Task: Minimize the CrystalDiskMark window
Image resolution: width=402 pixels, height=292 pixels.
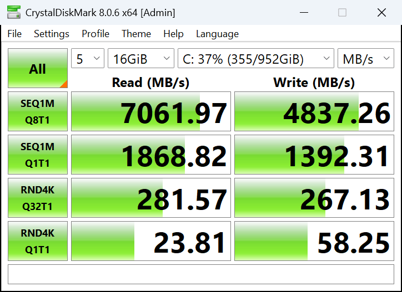Action: pyautogui.click(x=304, y=12)
